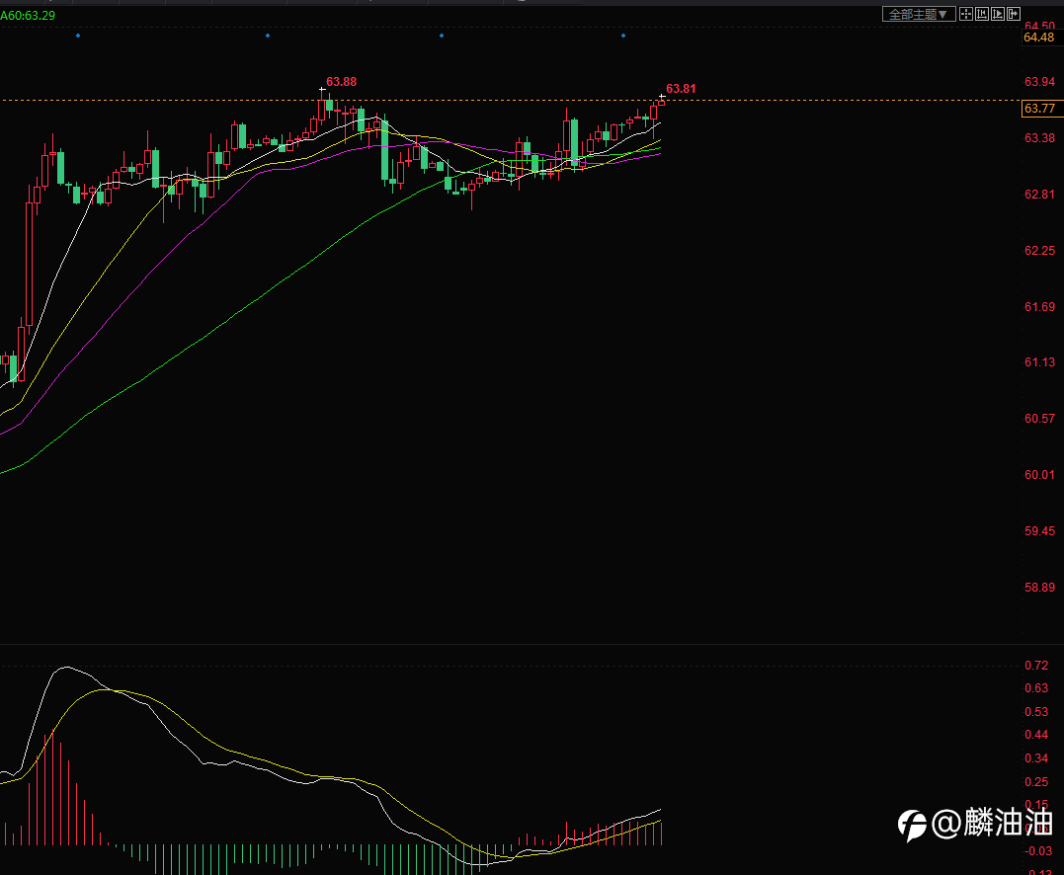This screenshot has width=1064, height=875.
Task: Click the 62.25 axis price label
Action: click(x=1039, y=251)
